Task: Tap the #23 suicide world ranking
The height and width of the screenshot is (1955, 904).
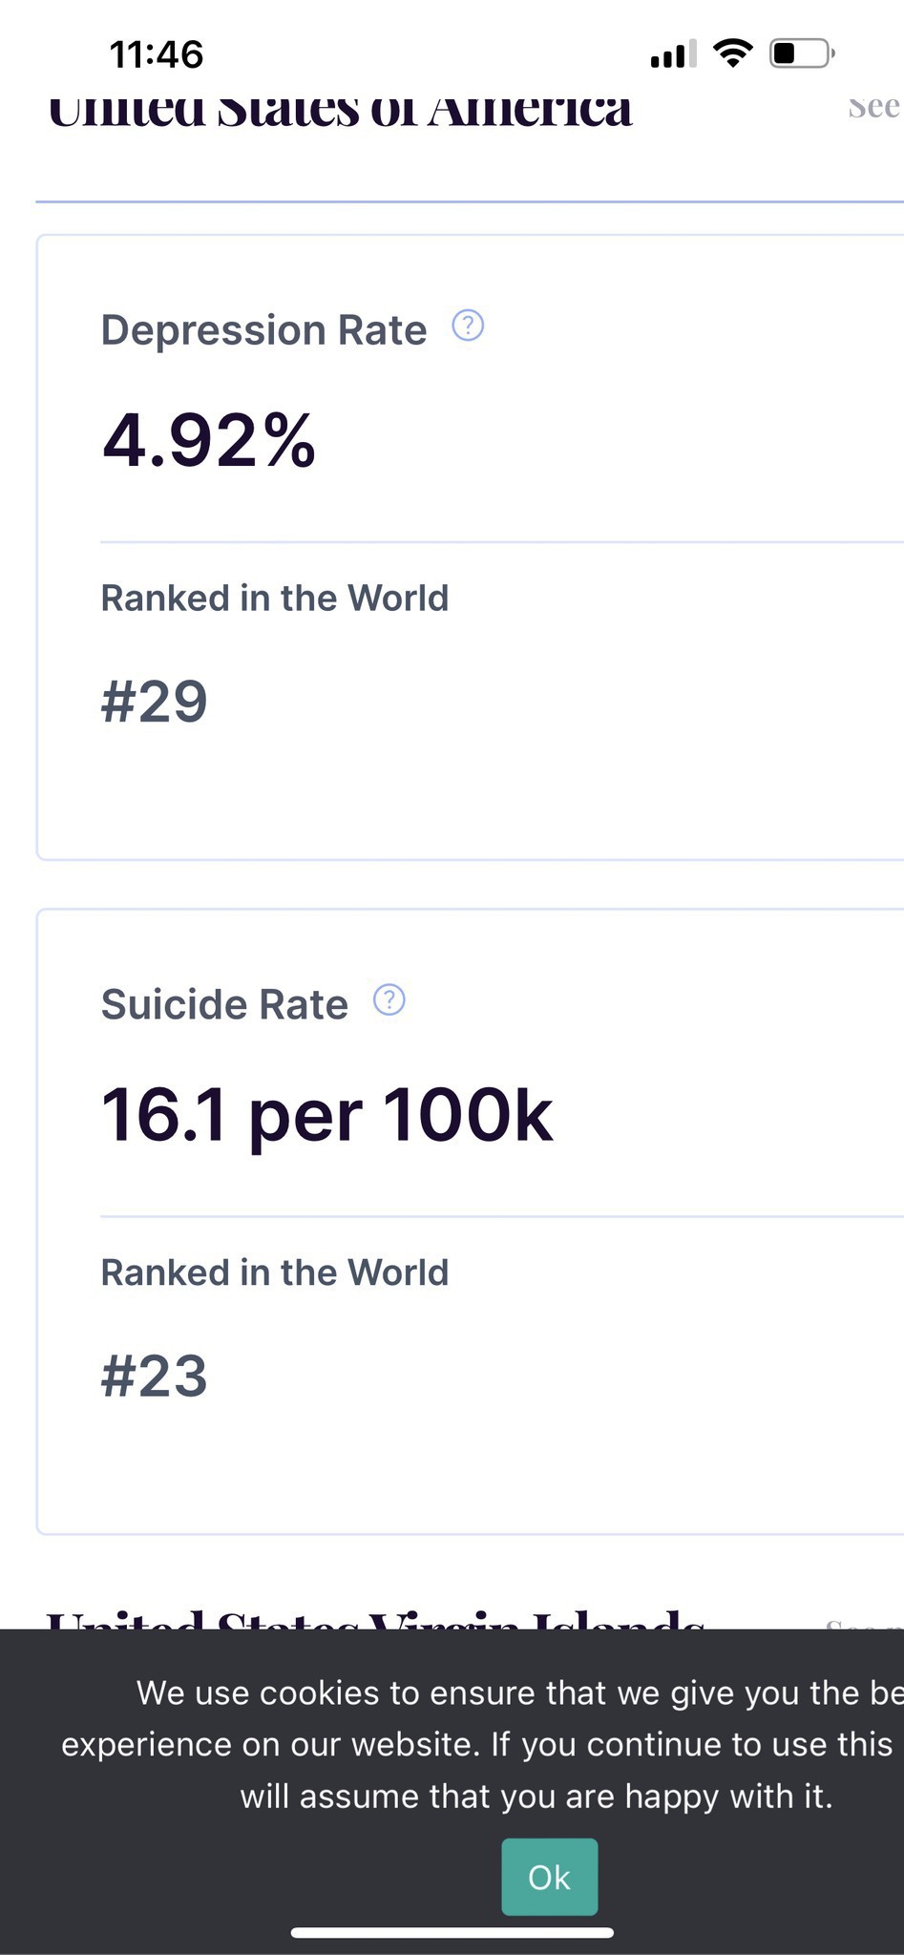Action: 155,1376
